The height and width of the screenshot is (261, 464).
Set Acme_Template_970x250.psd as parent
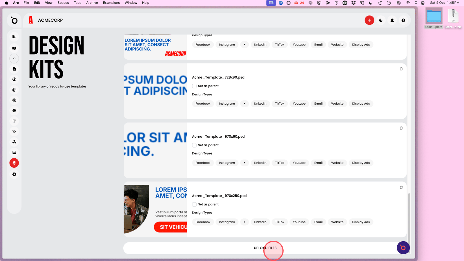point(194,204)
